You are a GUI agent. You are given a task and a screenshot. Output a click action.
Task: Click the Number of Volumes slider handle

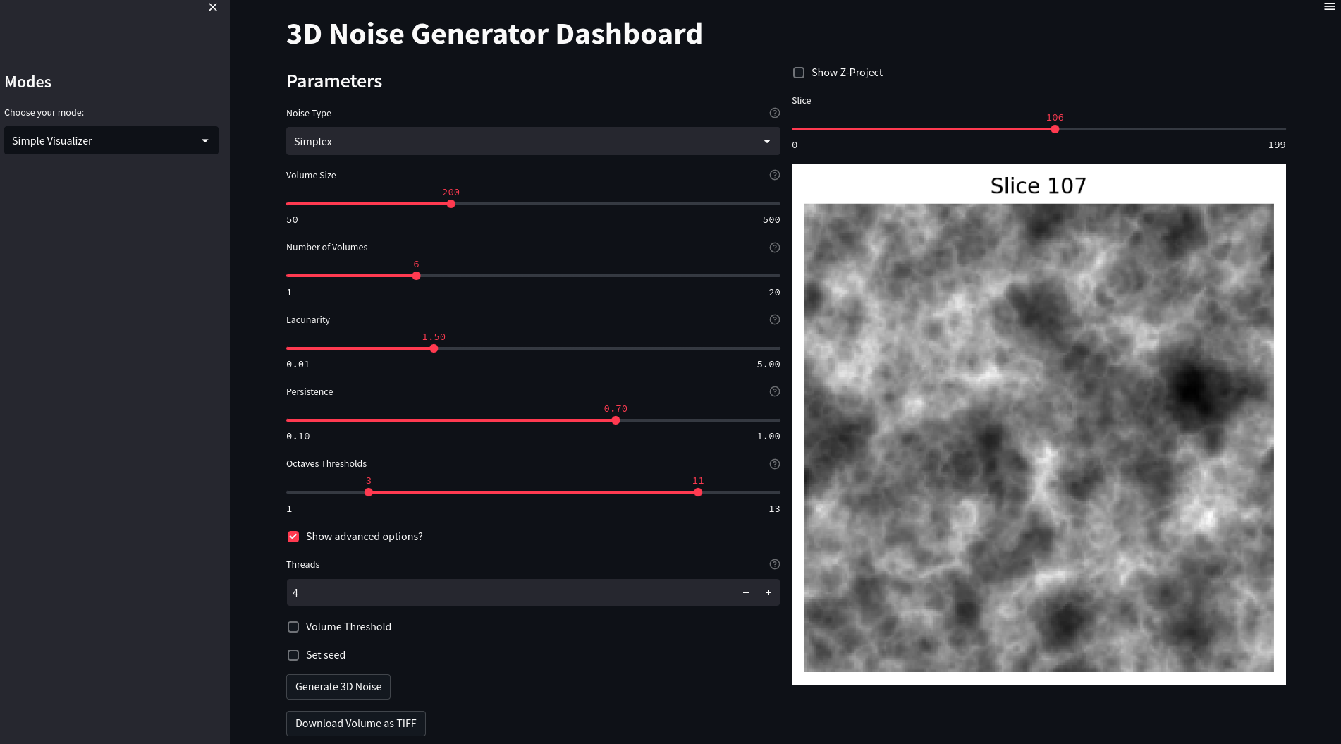[416, 276]
